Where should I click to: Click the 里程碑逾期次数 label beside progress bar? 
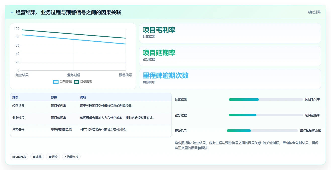[x=311, y=131]
